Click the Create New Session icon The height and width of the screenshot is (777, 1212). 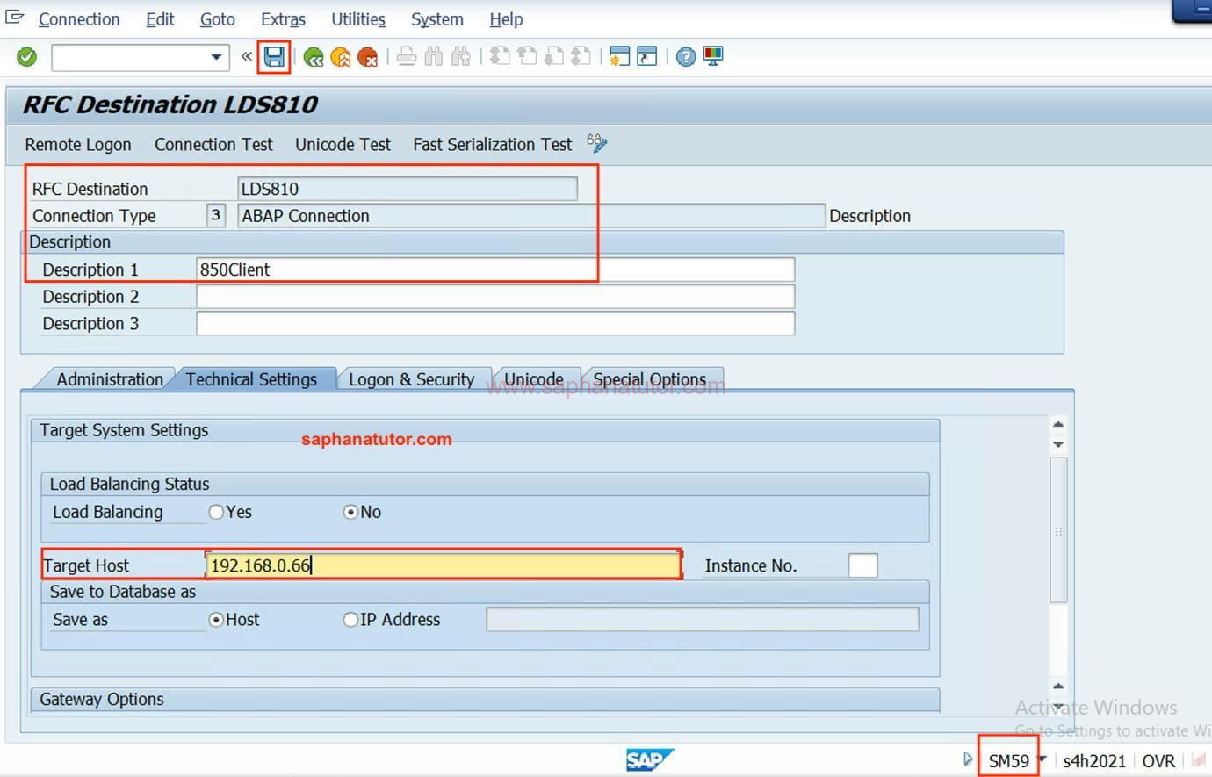tap(619, 58)
